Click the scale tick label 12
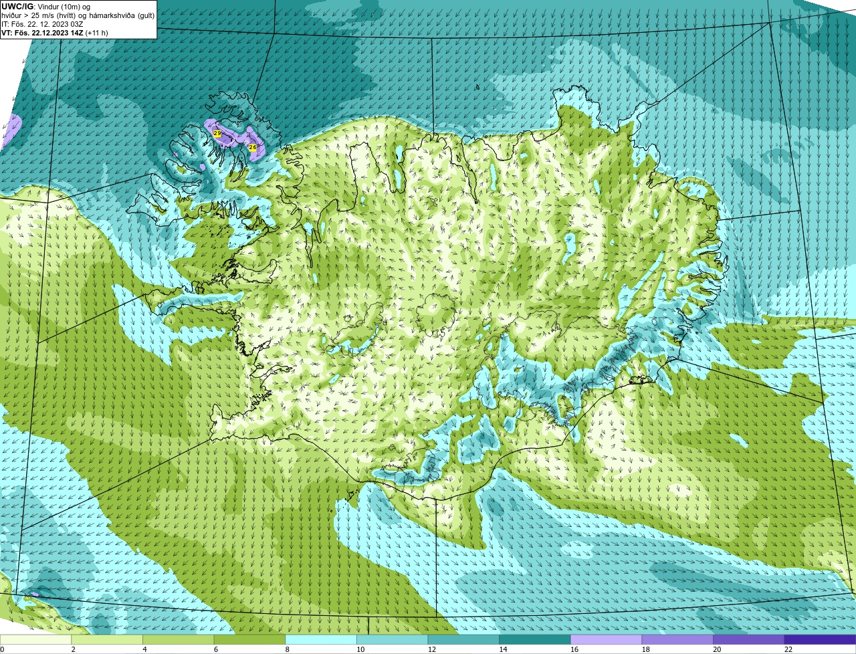This screenshot has width=856, height=654. pyautogui.click(x=432, y=649)
